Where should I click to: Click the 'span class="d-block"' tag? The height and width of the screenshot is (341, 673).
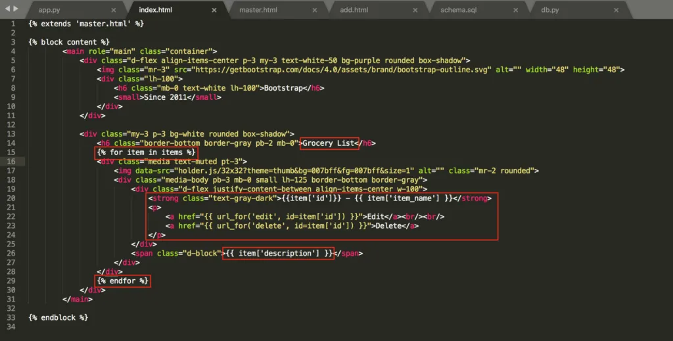click(178, 253)
